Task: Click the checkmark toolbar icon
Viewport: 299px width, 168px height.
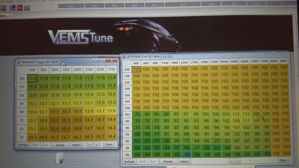Action: coord(27,8)
